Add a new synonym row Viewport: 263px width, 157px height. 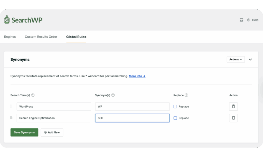click(52, 132)
